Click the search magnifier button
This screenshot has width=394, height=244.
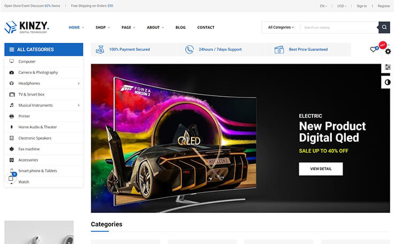pyautogui.click(x=384, y=27)
